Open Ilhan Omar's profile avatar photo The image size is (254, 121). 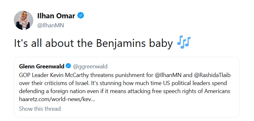[24, 20]
